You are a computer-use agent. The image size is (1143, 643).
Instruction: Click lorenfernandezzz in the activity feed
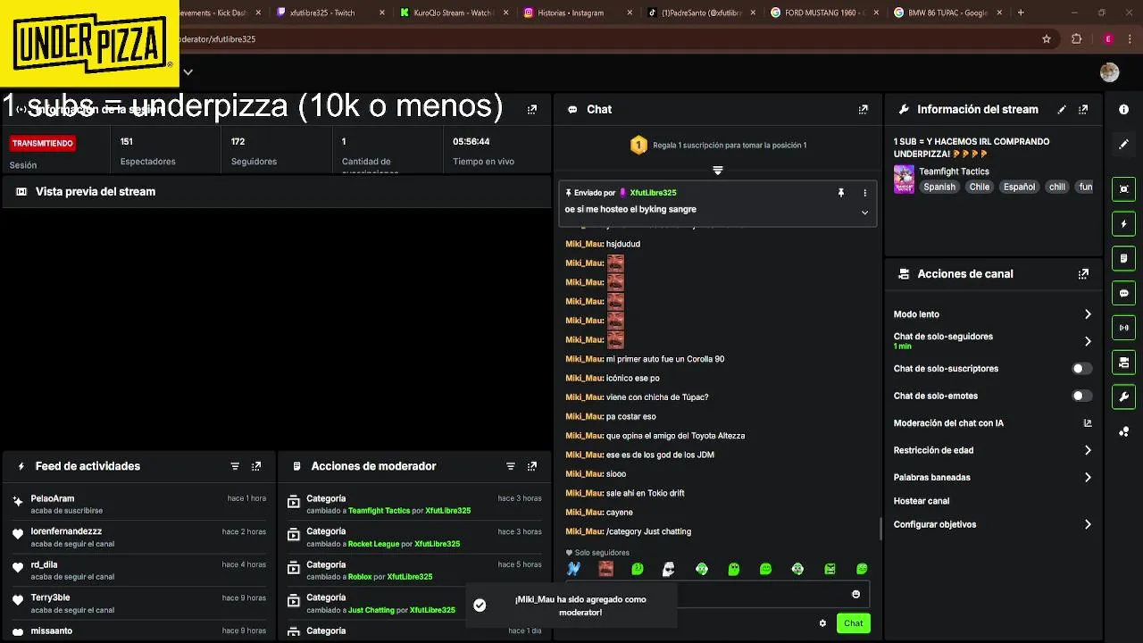[x=66, y=531]
